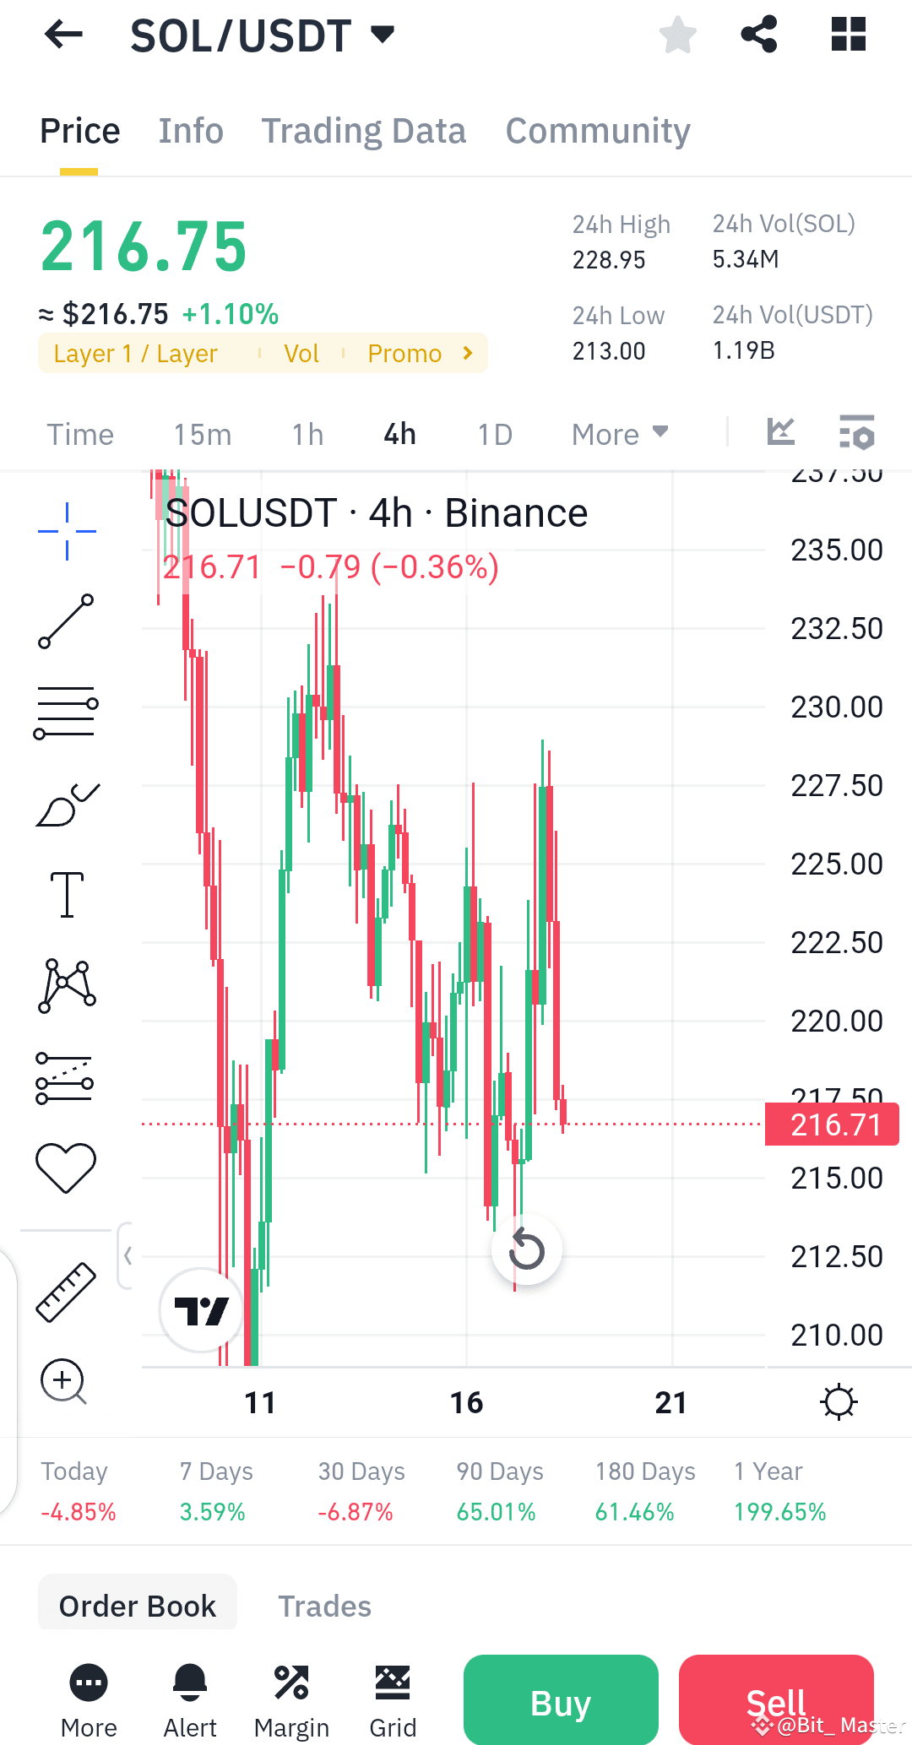Select the brush drawing tool
Image resolution: width=912 pixels, height=1745 pixels.
coord(66,802)
